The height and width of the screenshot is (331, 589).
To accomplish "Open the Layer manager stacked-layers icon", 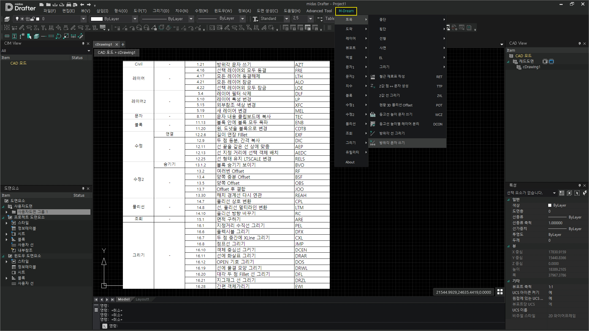I will click(x=7, y=19).
